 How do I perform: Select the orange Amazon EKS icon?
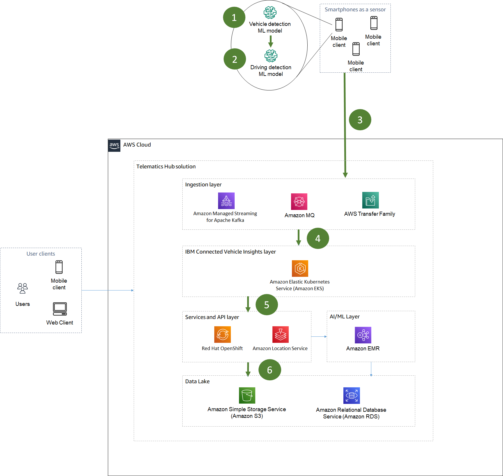300,268
